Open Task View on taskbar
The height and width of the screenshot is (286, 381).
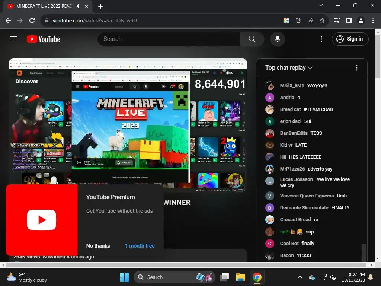pos(224,277)
